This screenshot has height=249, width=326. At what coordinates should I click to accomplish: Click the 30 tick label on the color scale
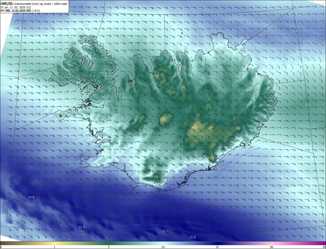(271, 247)
